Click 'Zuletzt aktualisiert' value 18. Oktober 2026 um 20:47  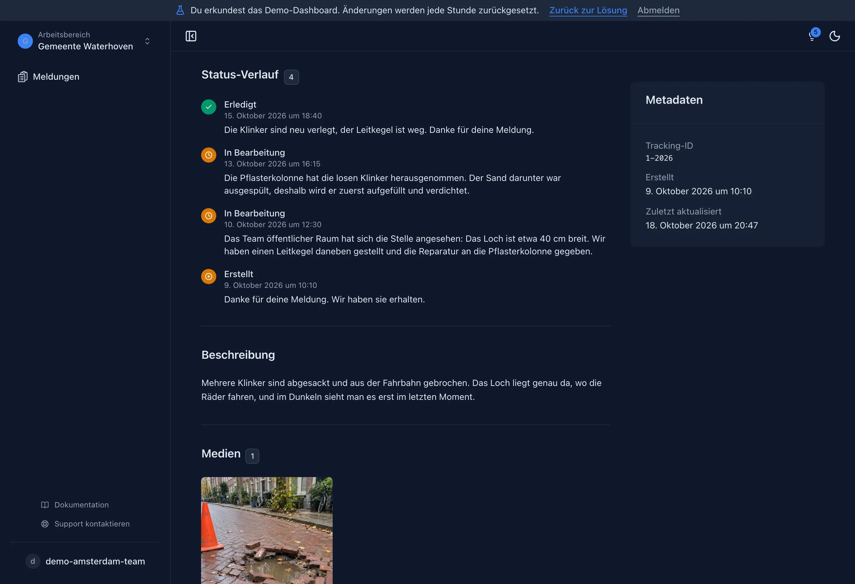point(702,225)
